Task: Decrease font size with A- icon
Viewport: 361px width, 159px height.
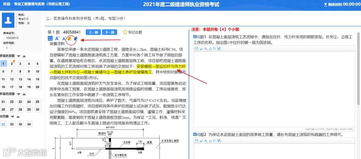Action: [x=64, y=39]
